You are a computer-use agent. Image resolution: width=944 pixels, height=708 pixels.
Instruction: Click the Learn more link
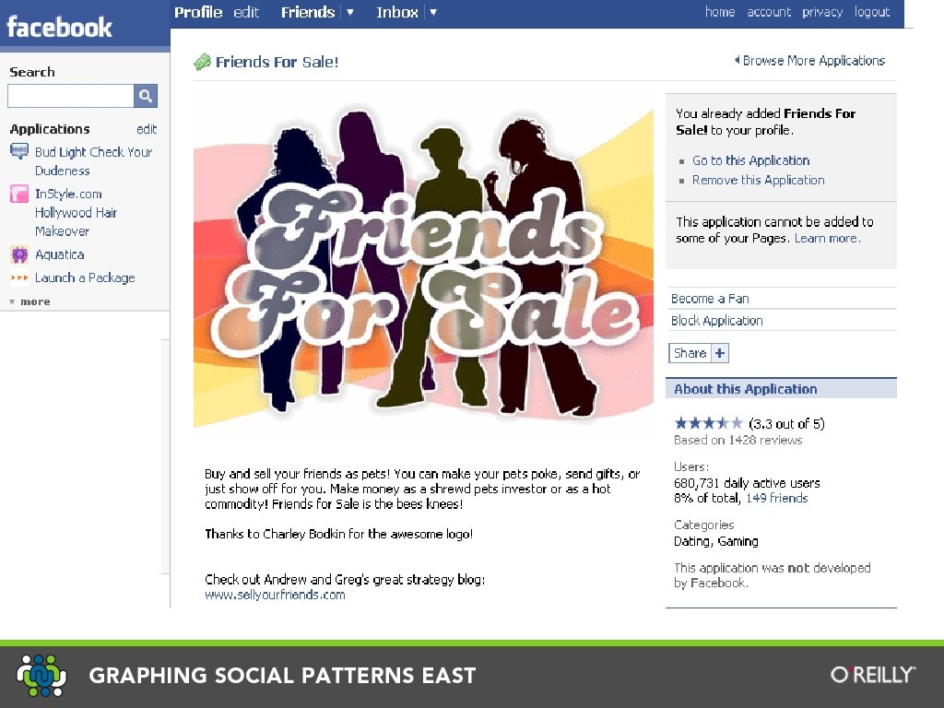pos(827,239)
